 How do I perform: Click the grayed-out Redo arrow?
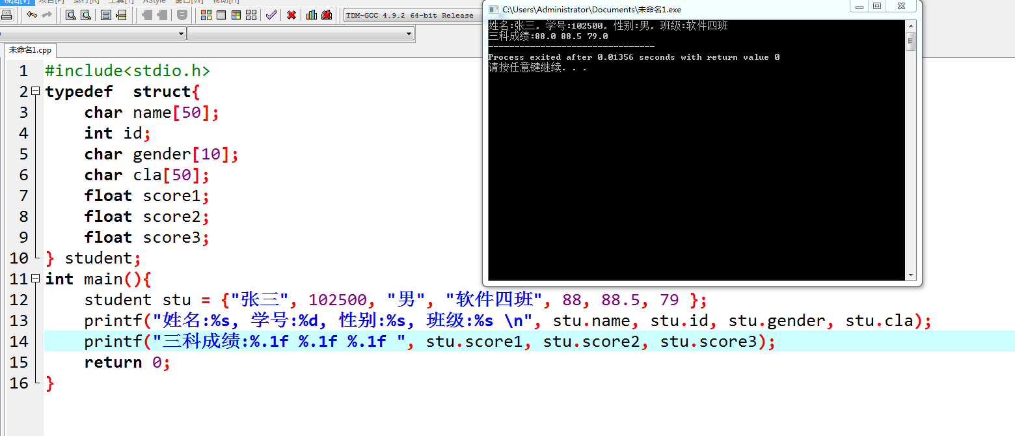click(x=47, y=15)
